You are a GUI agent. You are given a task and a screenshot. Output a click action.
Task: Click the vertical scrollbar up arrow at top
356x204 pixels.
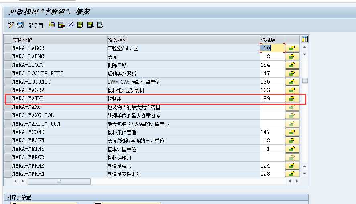(305, 48)
